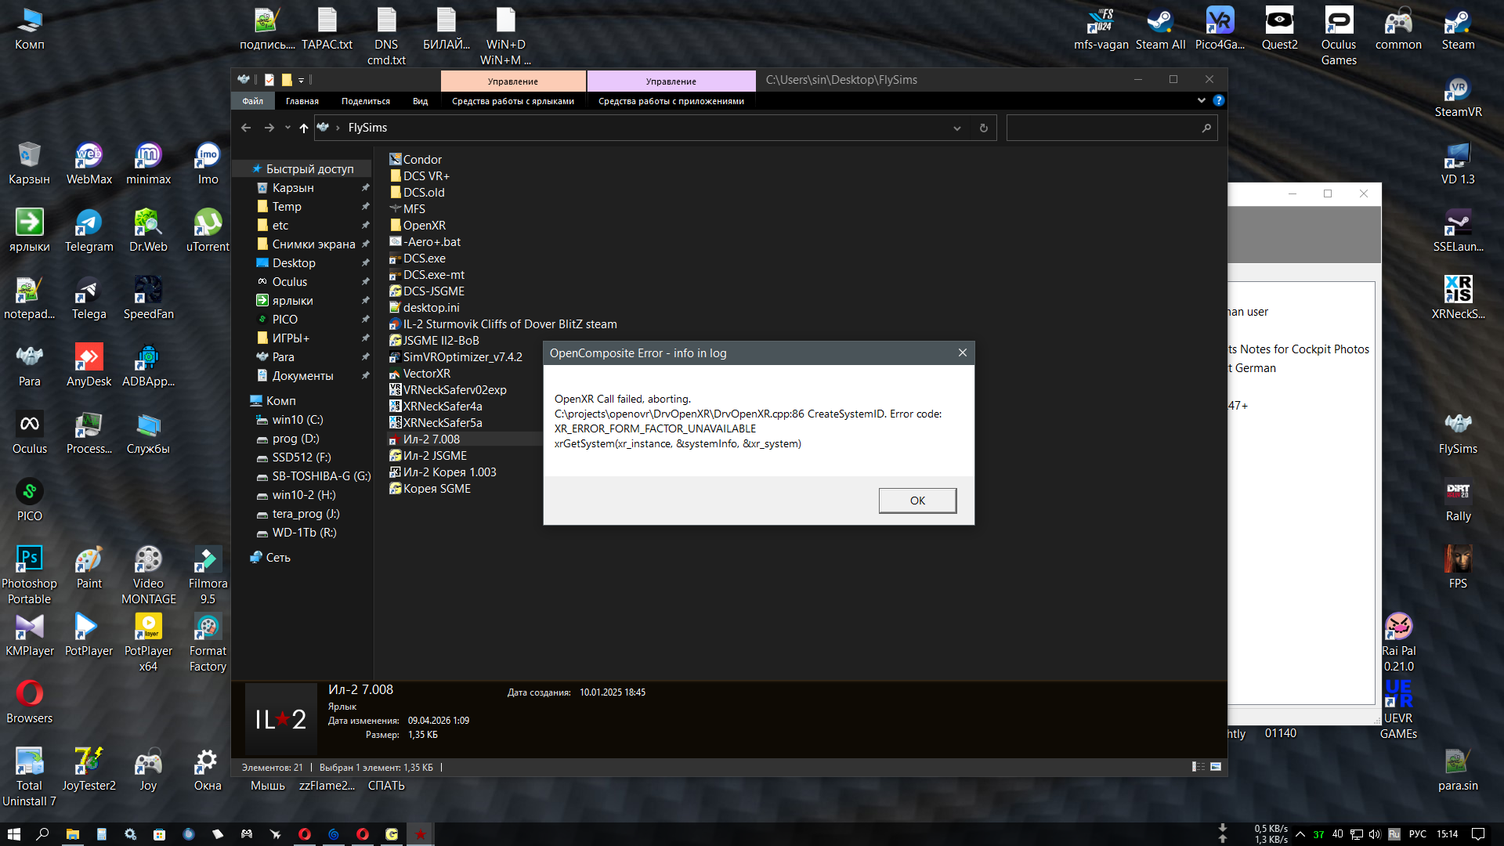Image resolution: width=1504 pixels, height=846 pixels.
Task: Go back in Explorer navigation
Action: (246, 128)
